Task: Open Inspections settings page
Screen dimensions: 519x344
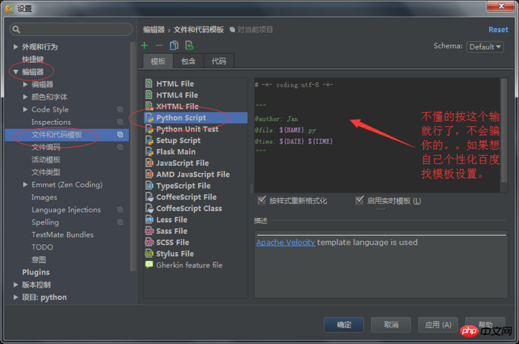Action: click(51, 122)
